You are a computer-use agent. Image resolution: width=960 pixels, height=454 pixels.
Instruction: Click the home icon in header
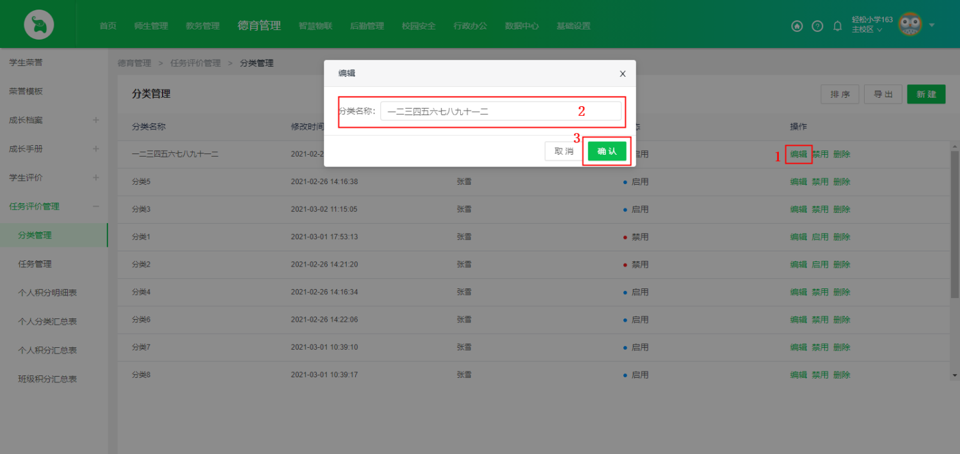coord(797,26)
